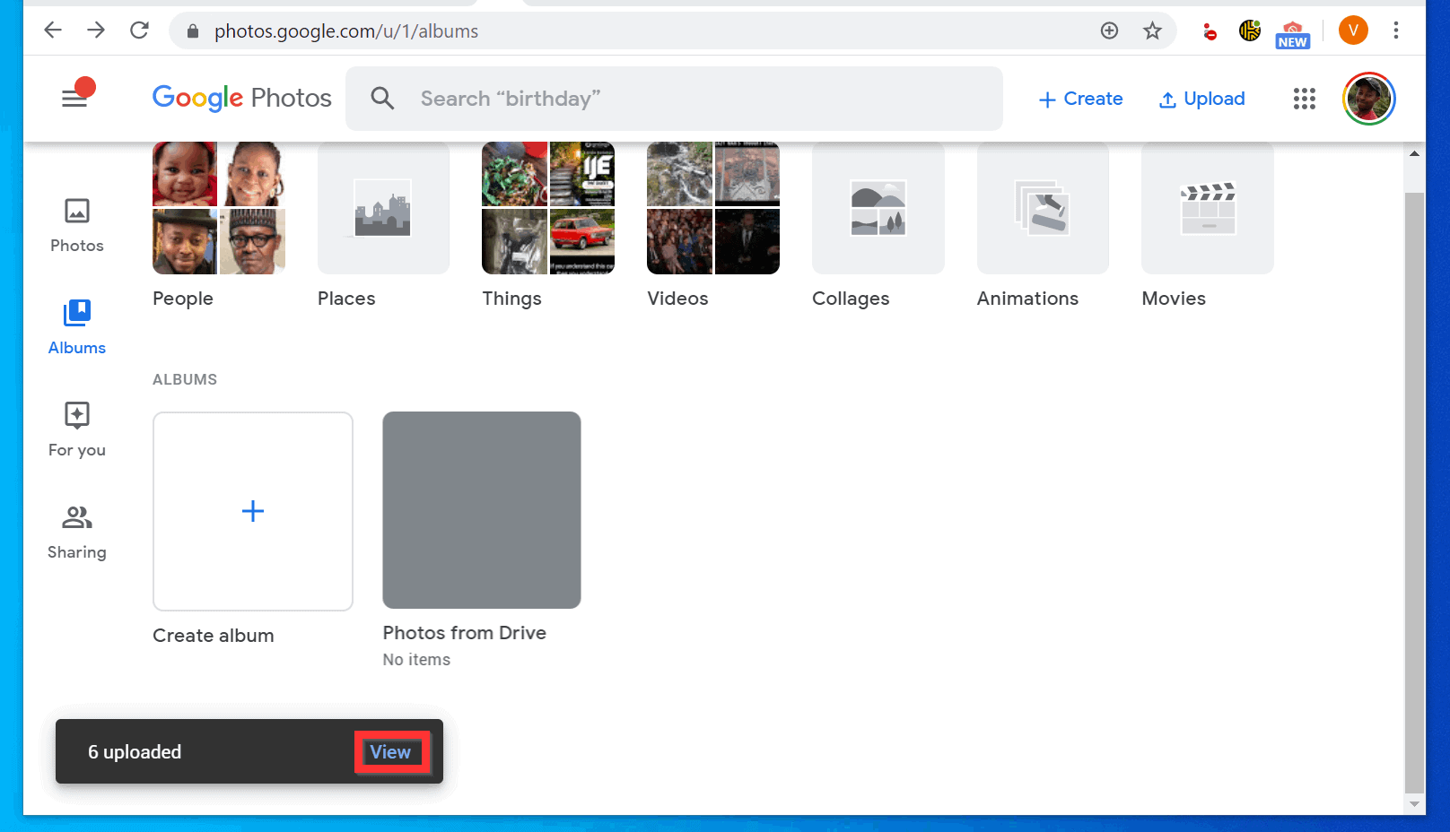Open the Videos category thumbnail
This screenshot has height=832, width=1450.
click(713, 208)
